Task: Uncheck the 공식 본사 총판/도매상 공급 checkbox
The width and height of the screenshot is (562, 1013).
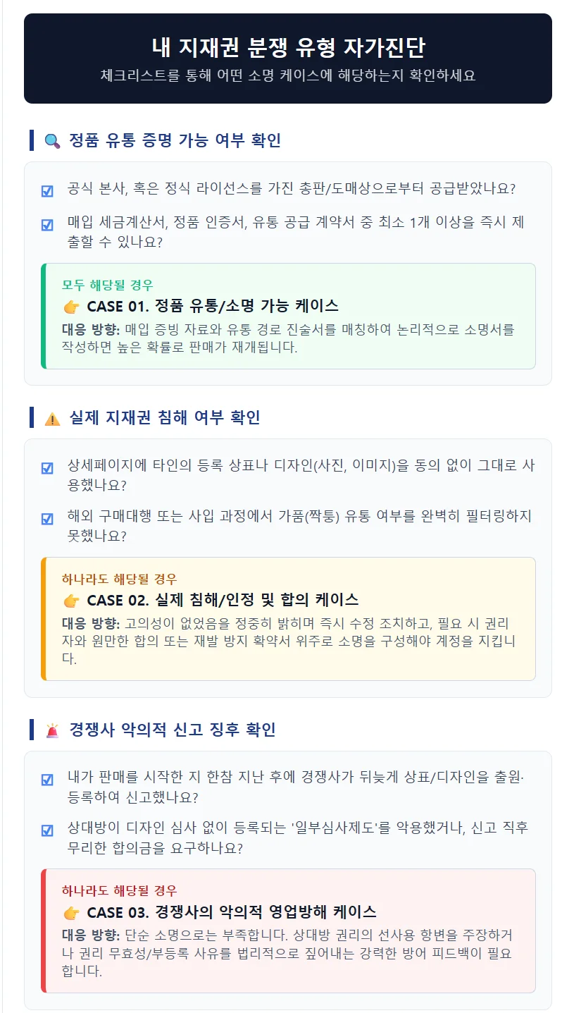Action: pos(47,191)
